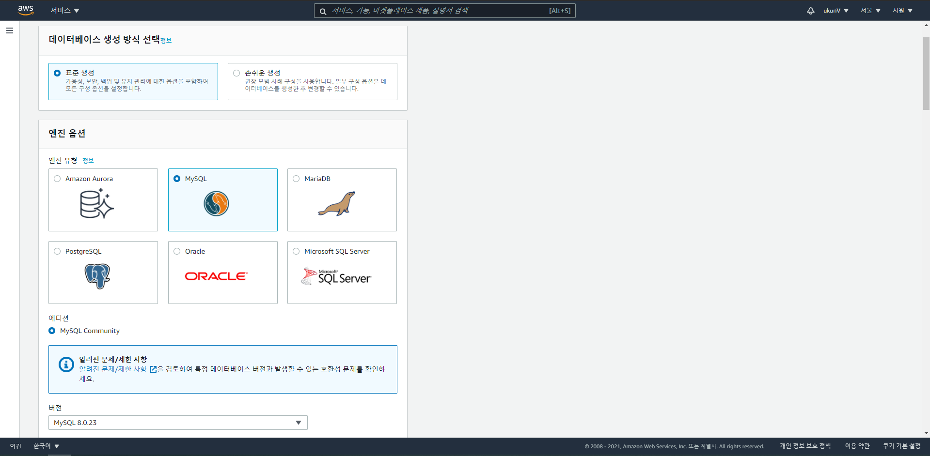Open 개인 정보 보호 정책 link
The image size is (930, 456).
click(x=805, y=446)
